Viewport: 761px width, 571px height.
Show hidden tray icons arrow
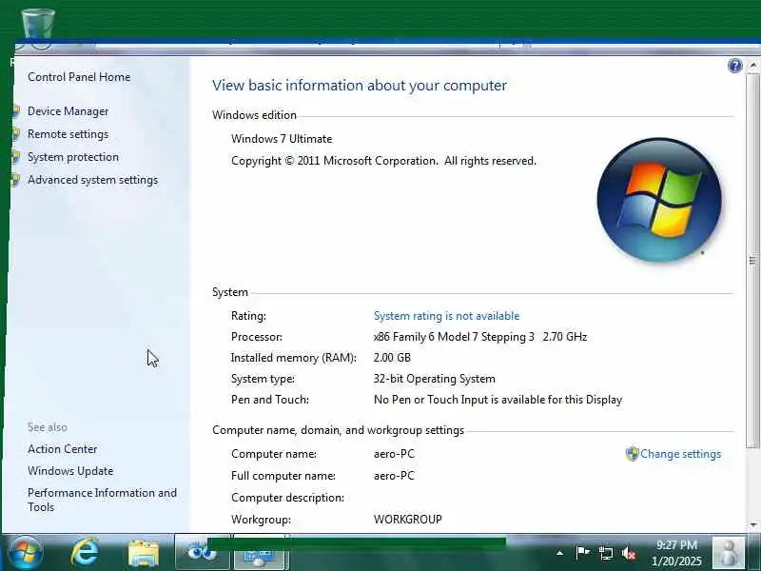pos(559,553)
